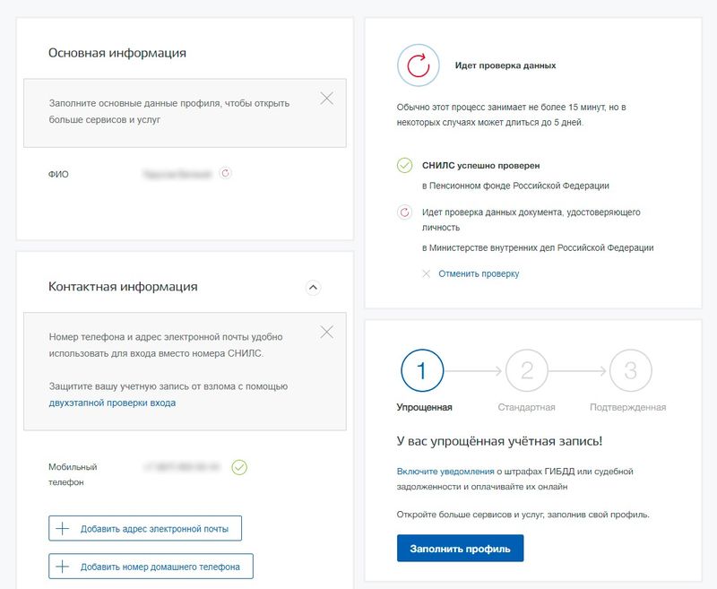Click the pending document verification status icon
Image resolution: width=717 pixels, height=589 pixels.
(404, 212)
